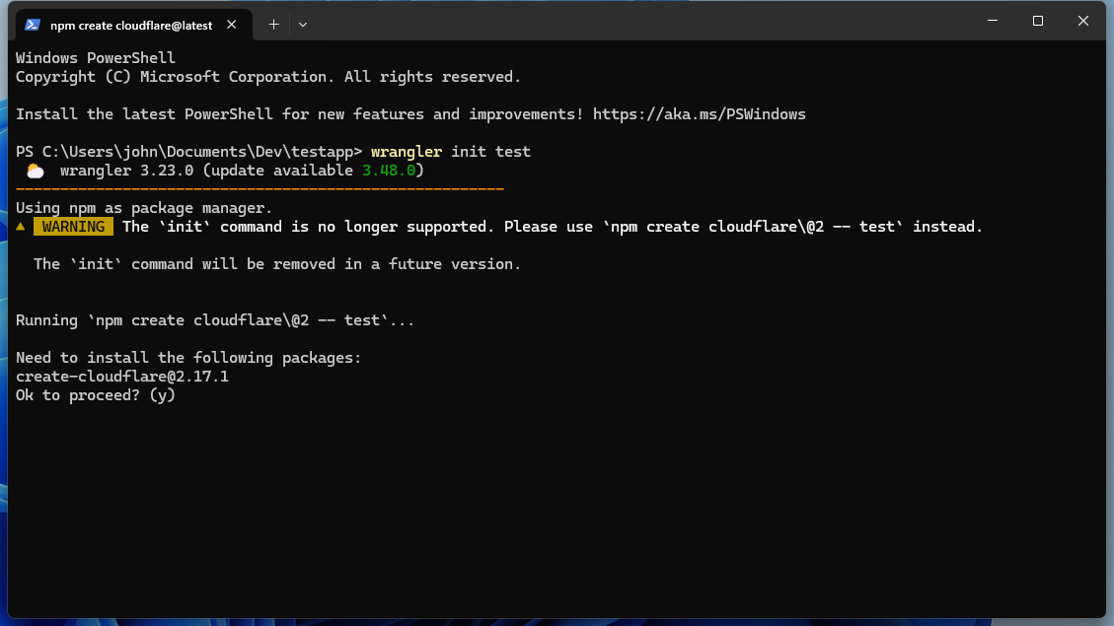Minimize the terminal window
This screenshot has width=1114, height=626.
[x=992, y=21]
